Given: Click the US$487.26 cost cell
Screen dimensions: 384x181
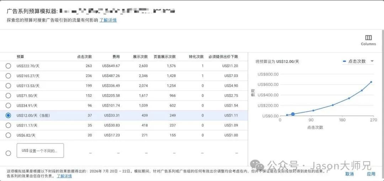Looking at the screenshot, I should pyautogui.click(x=111, y=76).
